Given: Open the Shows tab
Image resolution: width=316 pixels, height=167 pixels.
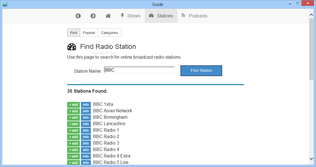Looking at the screenshot, I should coord(131,16).
